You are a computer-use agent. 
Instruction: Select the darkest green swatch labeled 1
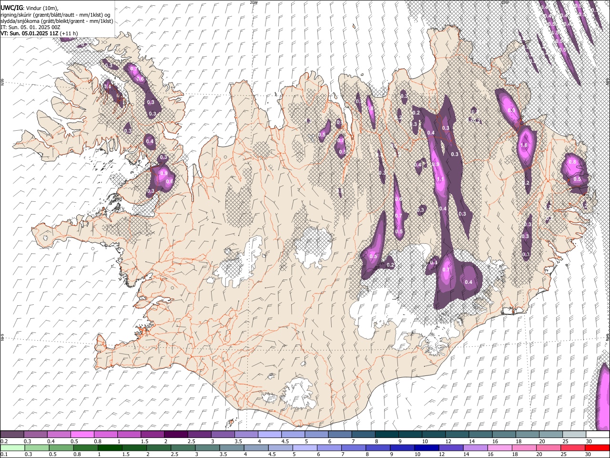[110, 448]
